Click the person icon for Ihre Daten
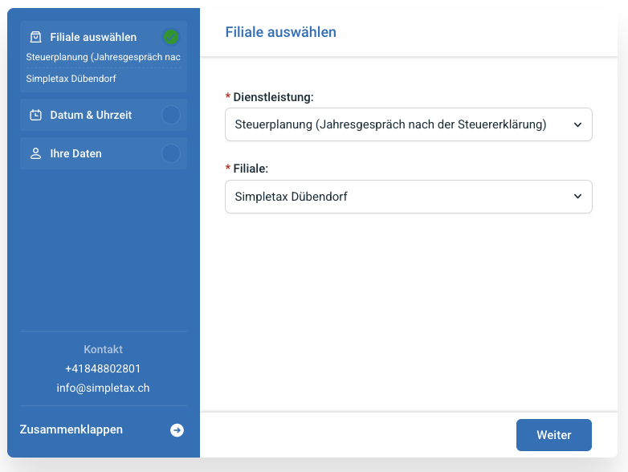This screenshot has width=628, height=472. [35, 153]
